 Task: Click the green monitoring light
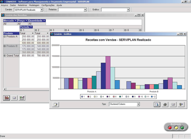tap(182, 128)
